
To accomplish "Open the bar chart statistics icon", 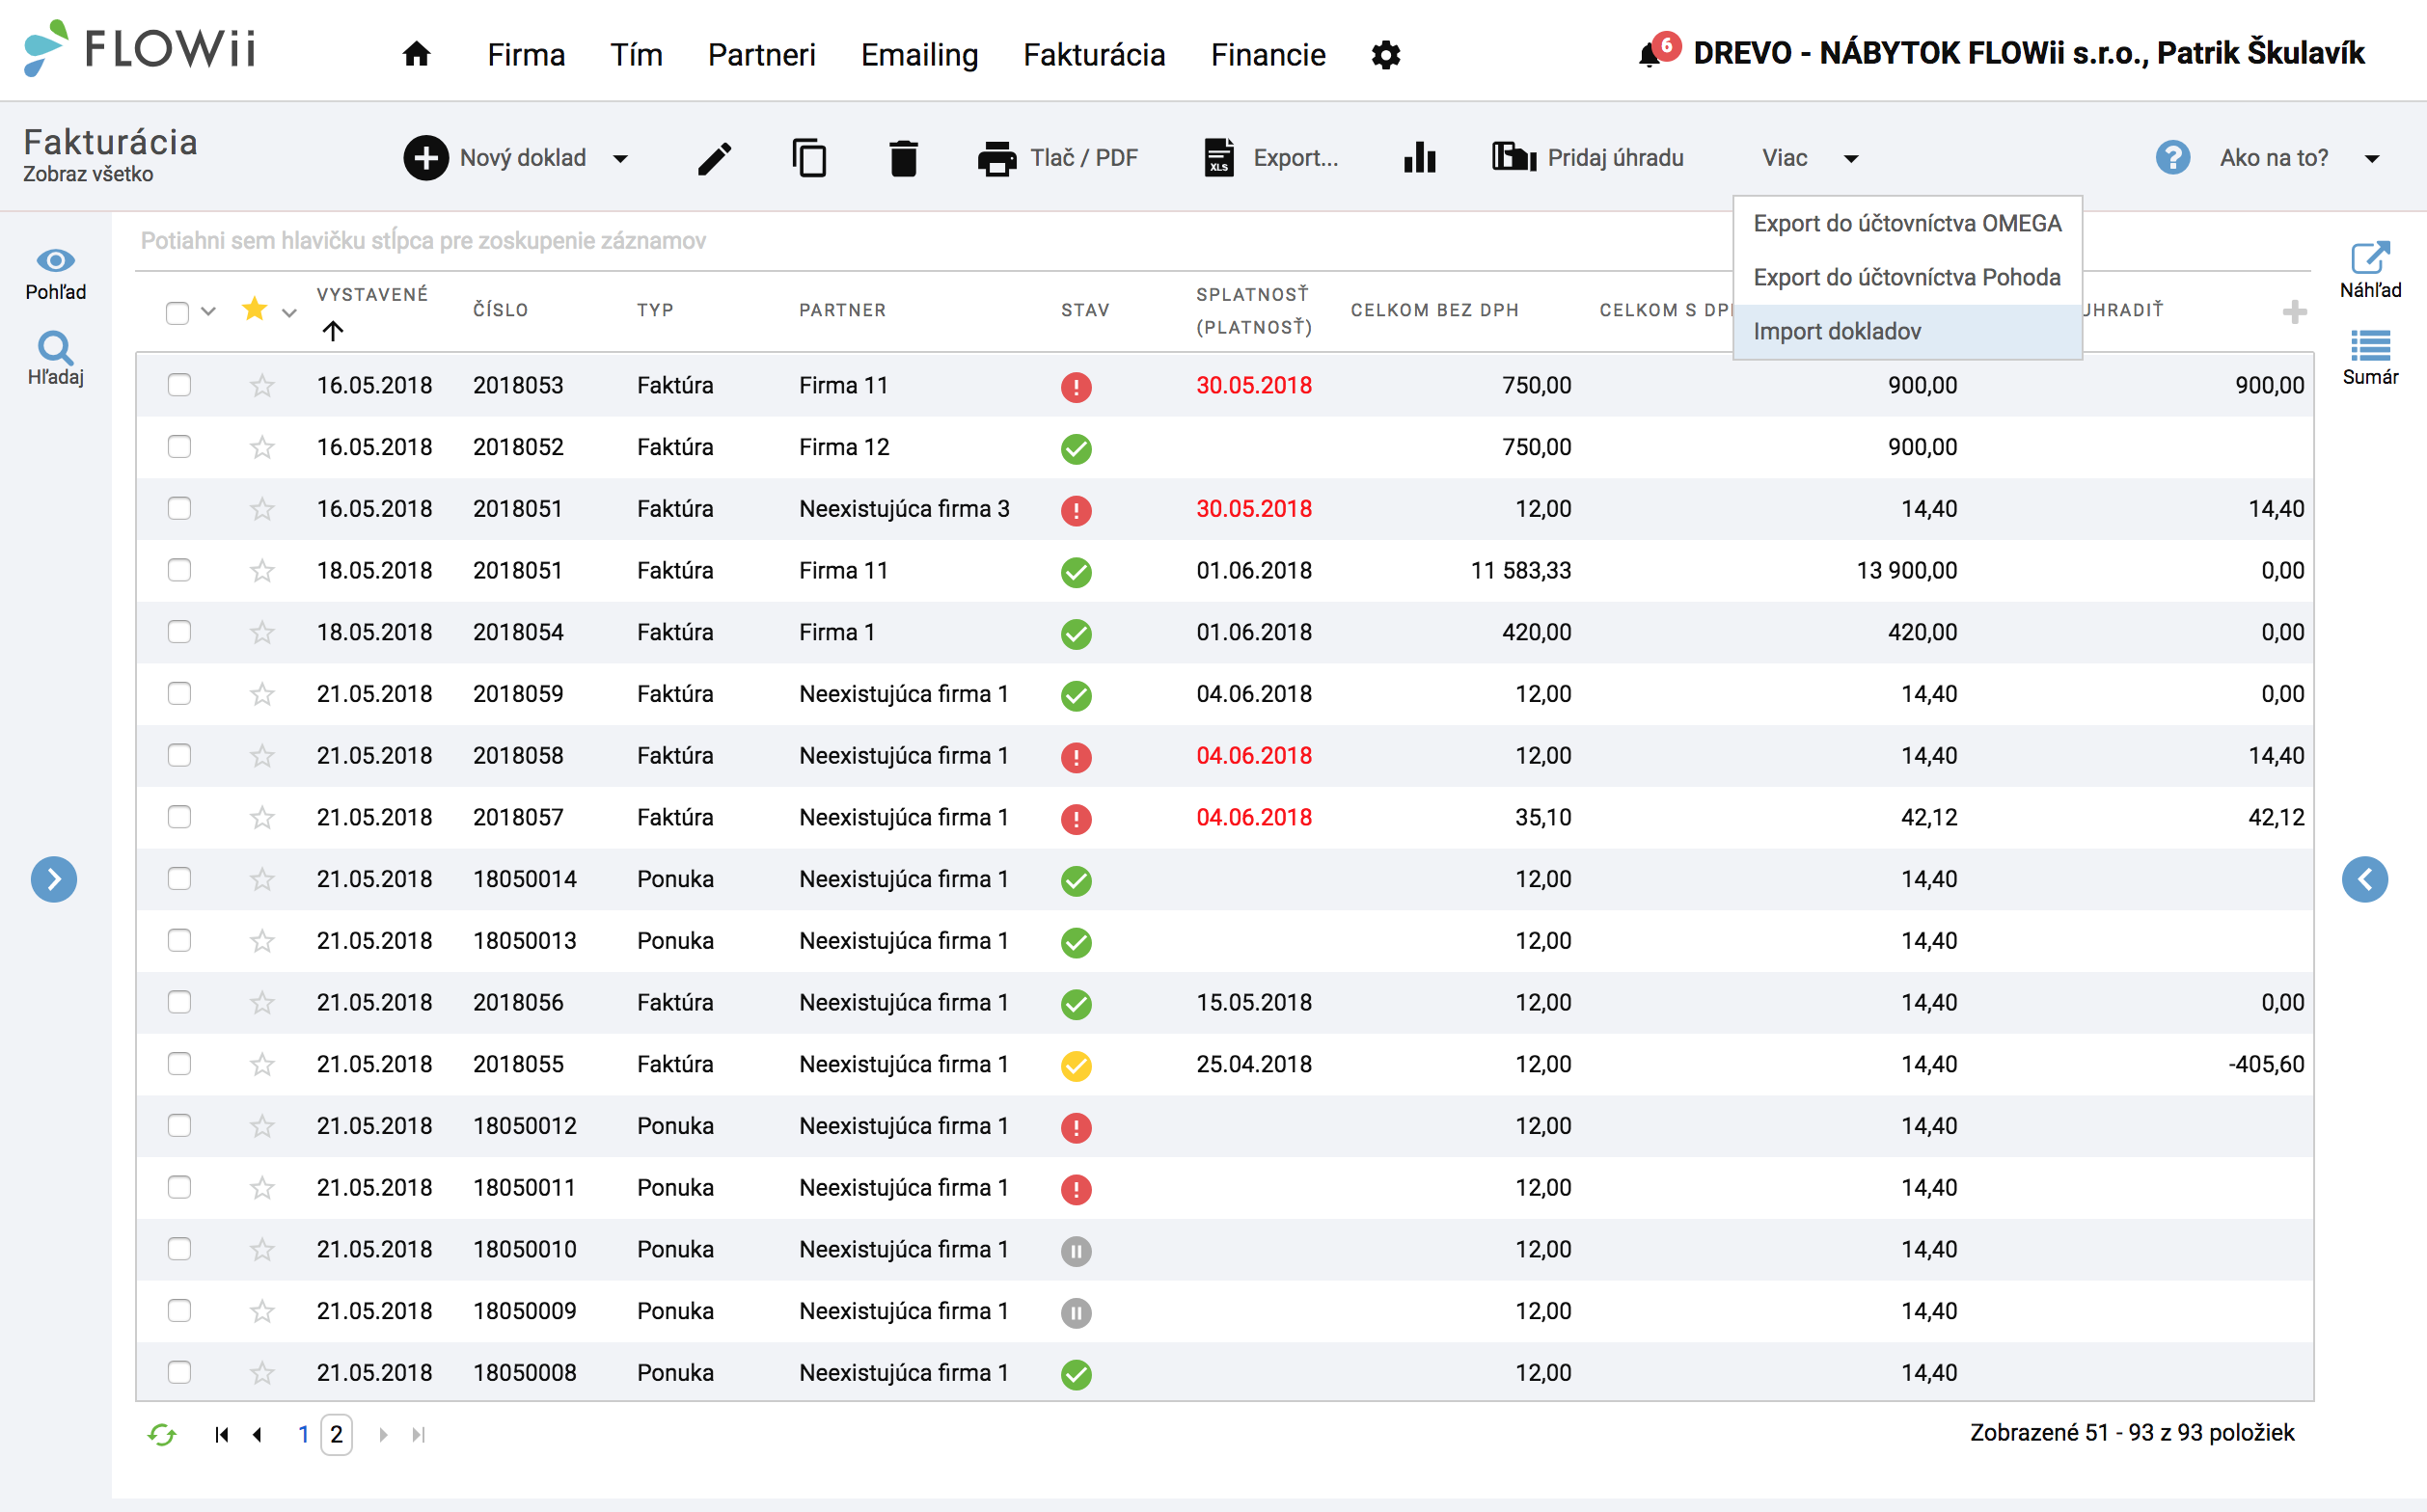I will [x=1420, y=157].
